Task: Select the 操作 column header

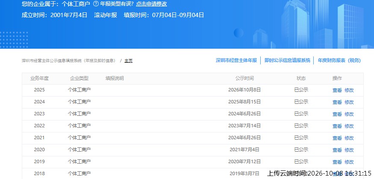Action: pyautogui.click(x=337, y=78)
